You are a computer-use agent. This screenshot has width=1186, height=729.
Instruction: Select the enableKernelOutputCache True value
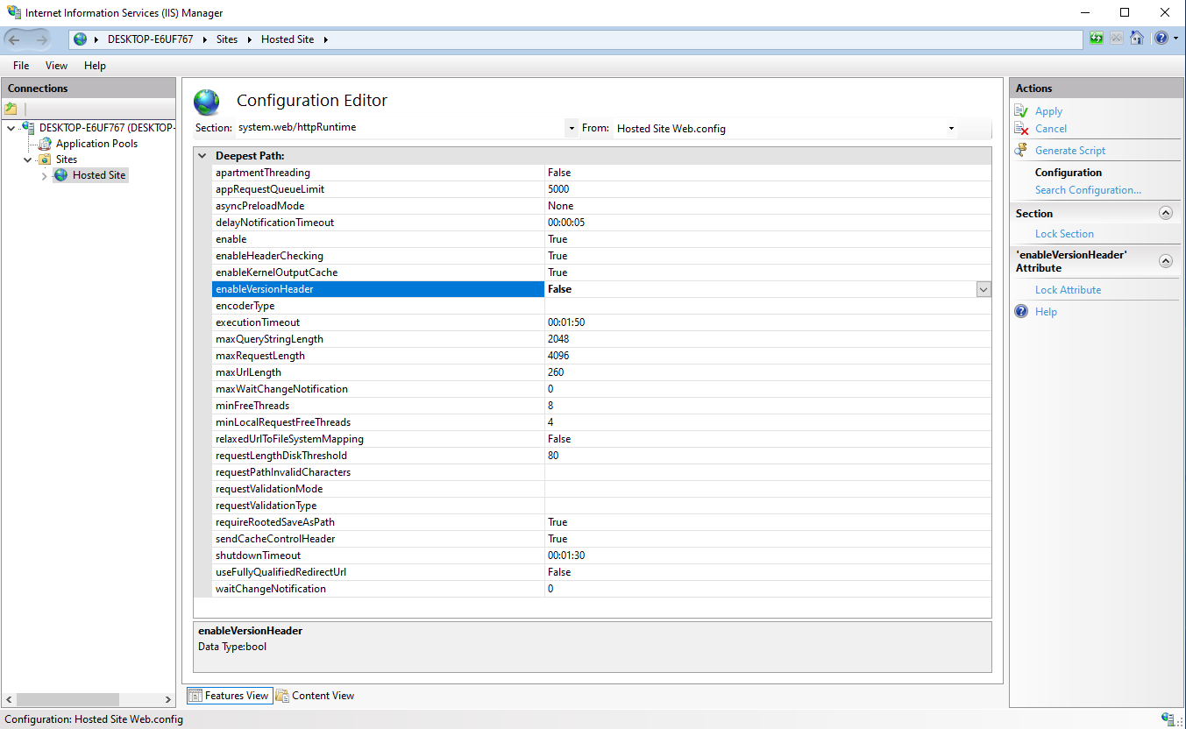(561, 272)
